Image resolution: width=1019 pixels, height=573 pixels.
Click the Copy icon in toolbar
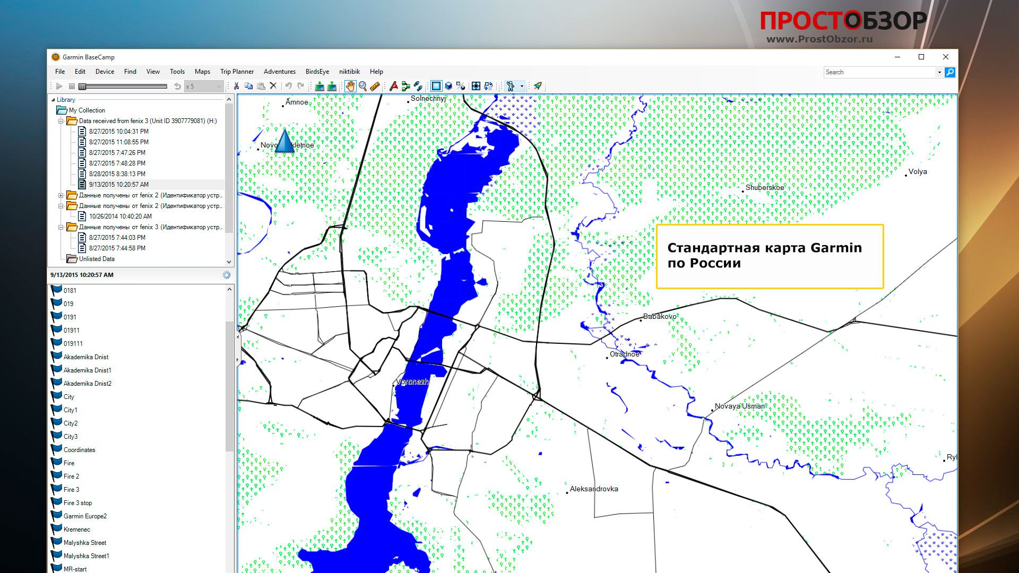pos(248,86)
